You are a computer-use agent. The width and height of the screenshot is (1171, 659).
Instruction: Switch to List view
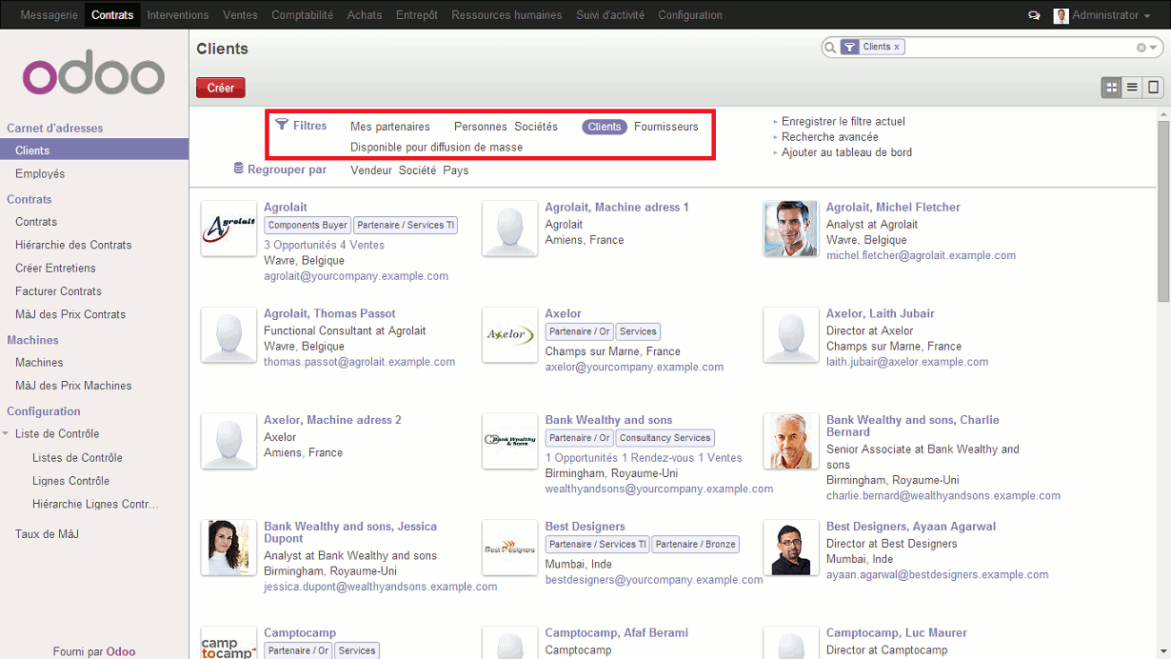coord(1132,88)
